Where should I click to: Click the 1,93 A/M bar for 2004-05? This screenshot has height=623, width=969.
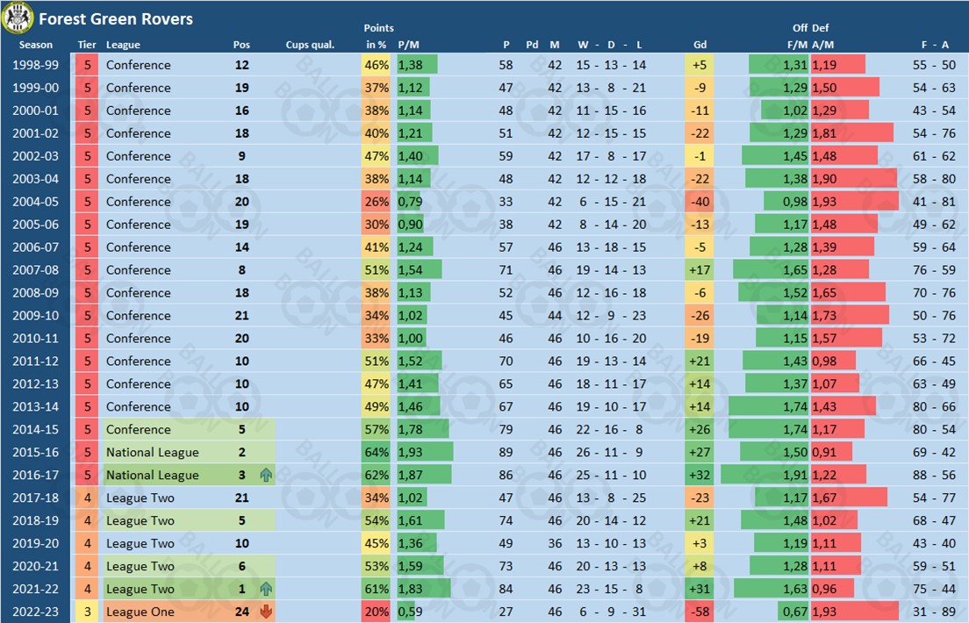pyautogui.click(x=854, y=202)
